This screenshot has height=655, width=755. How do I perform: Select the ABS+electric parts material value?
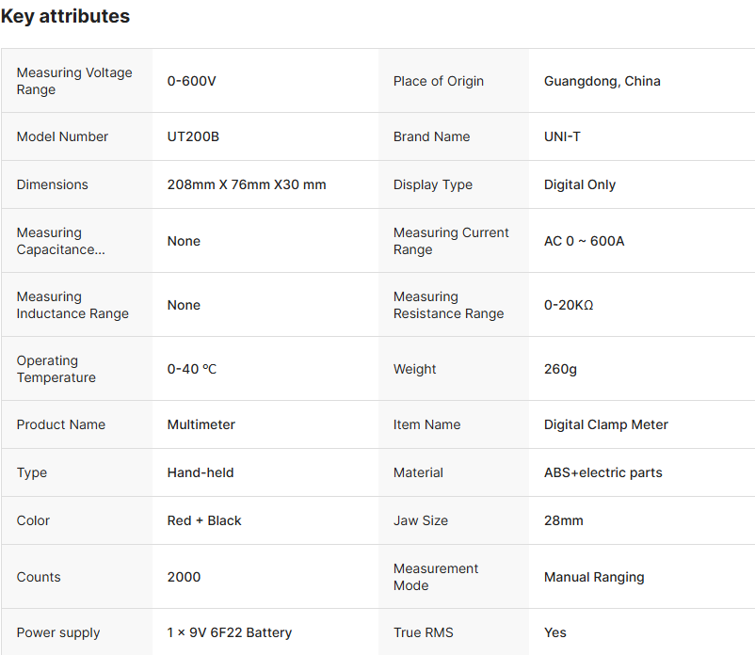602,472
